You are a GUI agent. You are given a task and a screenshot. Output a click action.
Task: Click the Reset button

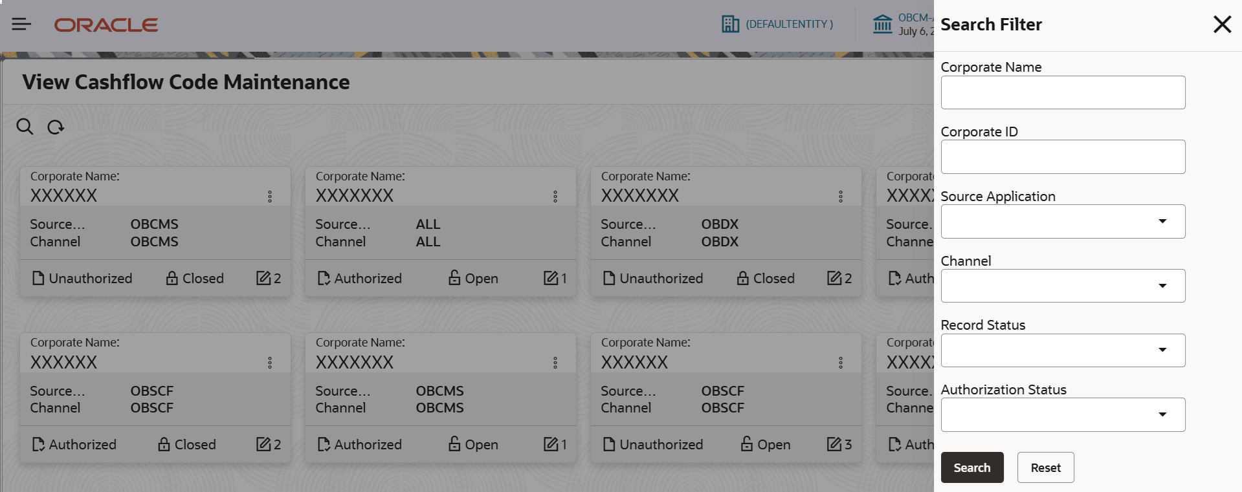tap(1045, 467)
